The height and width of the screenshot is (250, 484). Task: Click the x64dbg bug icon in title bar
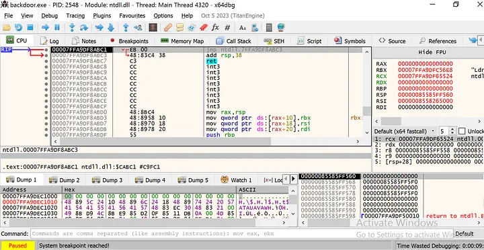(x=4, y=5)
